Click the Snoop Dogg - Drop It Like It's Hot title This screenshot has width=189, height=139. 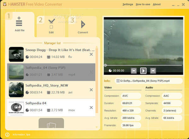[x=60, y=50]
